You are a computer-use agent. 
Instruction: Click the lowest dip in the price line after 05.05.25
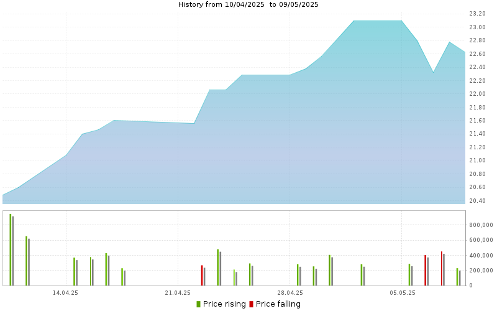(433, 73)
